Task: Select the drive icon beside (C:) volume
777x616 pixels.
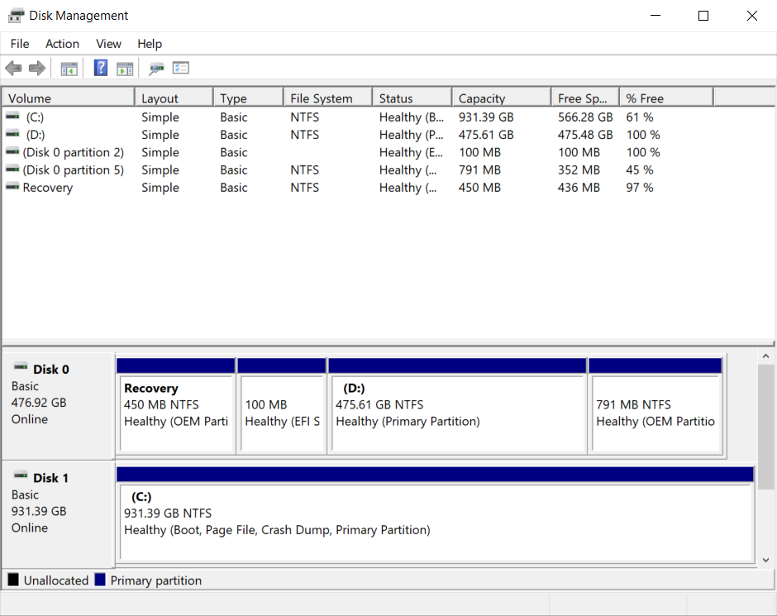Action: 12,117
